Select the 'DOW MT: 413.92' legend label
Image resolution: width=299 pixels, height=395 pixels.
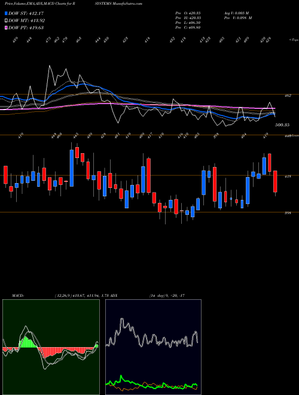tap(27, 21)
